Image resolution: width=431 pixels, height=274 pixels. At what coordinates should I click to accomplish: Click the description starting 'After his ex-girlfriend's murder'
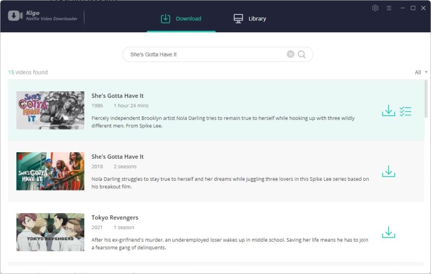click(229, 244)
